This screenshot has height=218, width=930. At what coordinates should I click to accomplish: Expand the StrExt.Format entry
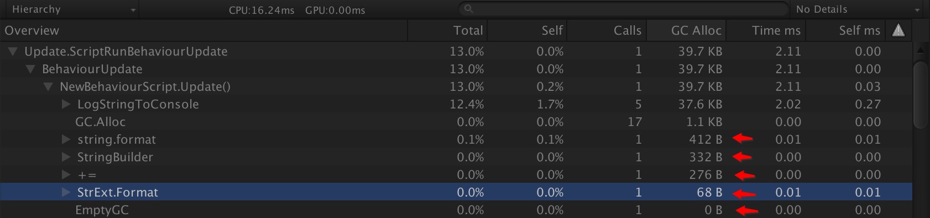(66, 192)
